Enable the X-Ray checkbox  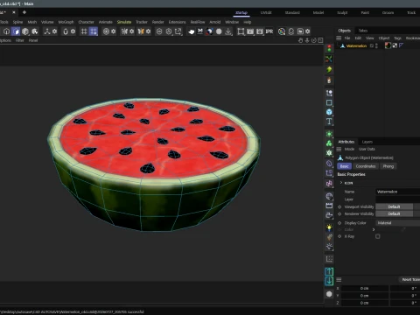click(378, 236)
